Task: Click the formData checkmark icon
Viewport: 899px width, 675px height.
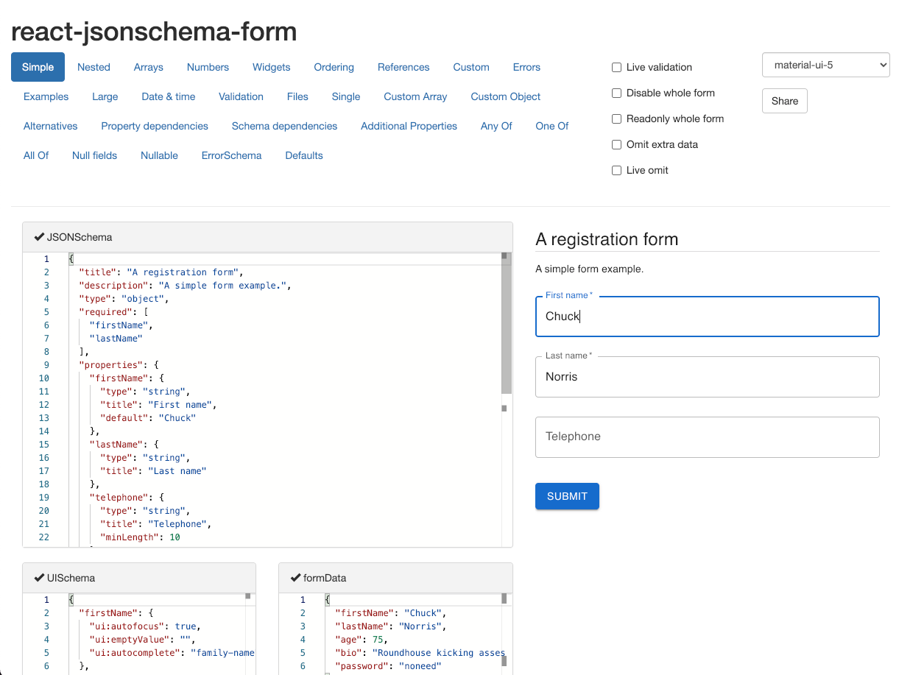Action: pyautogui.click(x=295, y=578)
